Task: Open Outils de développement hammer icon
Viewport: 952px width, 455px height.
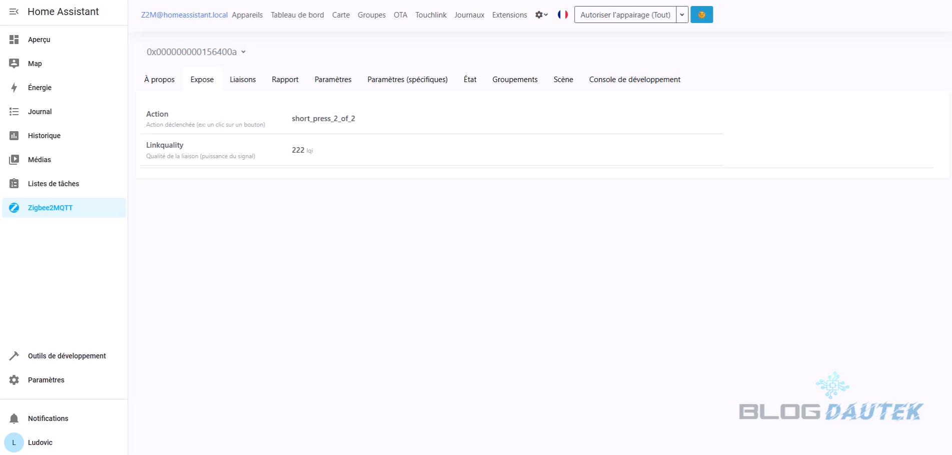Action: 14,356
